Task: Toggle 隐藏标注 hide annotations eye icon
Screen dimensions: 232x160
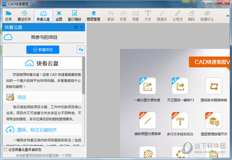Action: click(207, 16)
